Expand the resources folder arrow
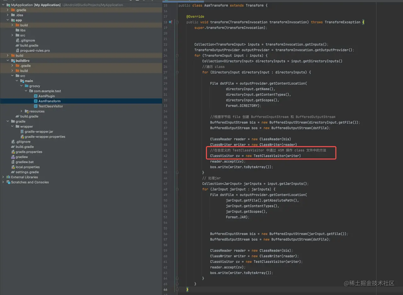The height and width of the screenshot is (295, 403). pos(21,111)
